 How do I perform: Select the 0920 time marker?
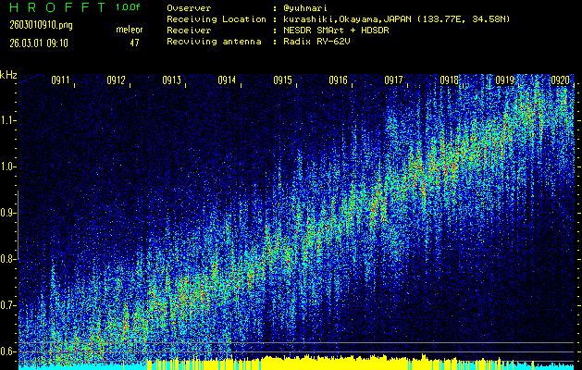coord(561,80)
